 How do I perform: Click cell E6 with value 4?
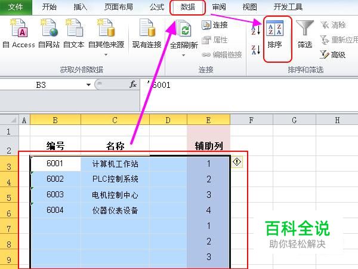208,210
